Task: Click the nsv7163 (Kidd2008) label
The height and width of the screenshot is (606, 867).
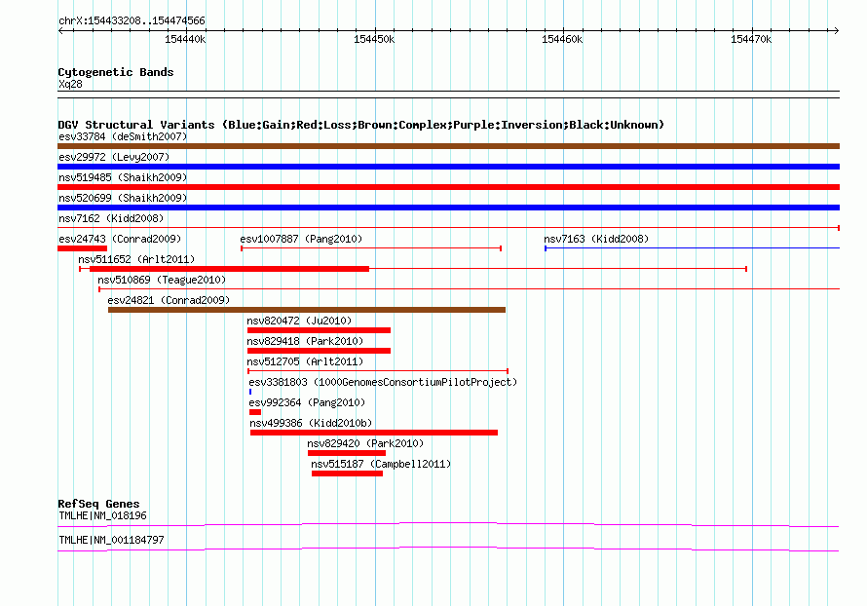Action: click(595, 239)
